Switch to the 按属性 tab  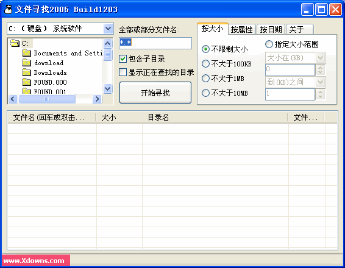tap(241, 29)
